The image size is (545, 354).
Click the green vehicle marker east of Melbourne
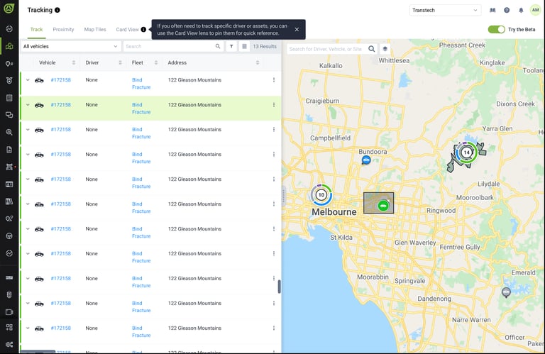[383, 206]
